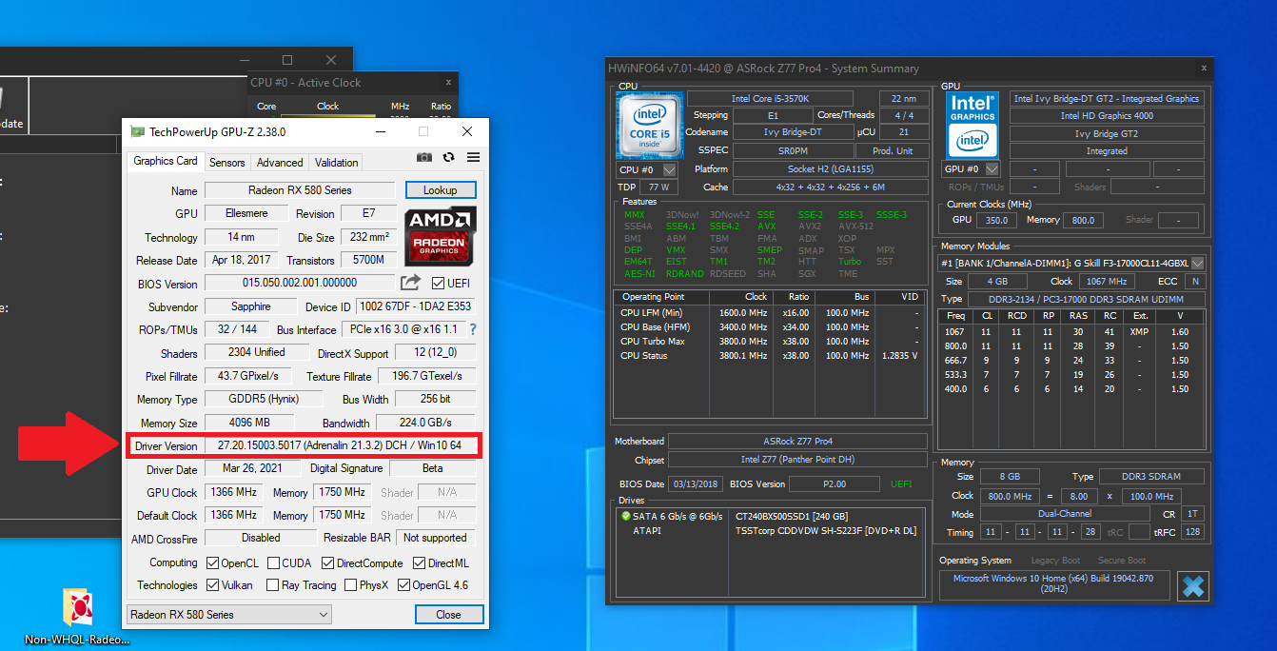Image resolution: width=1277 pixels, height=651 pixels.
Task: Switch to the Advanced tab
Action: 280,163
